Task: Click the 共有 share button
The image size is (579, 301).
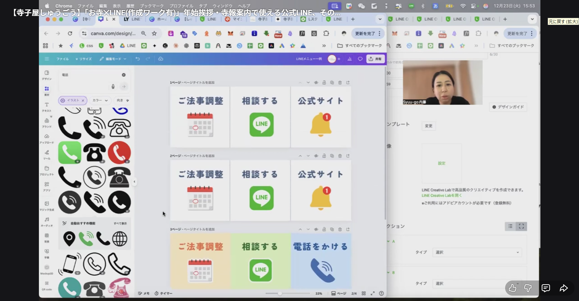Action: click(375, 59)
